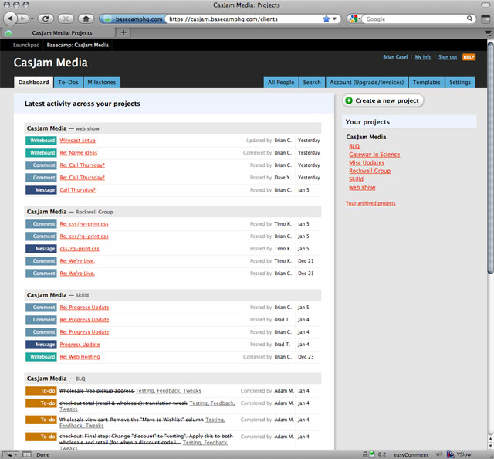Bookmark page with the star icon
This screenshot has width=494, height=459.
326,19
